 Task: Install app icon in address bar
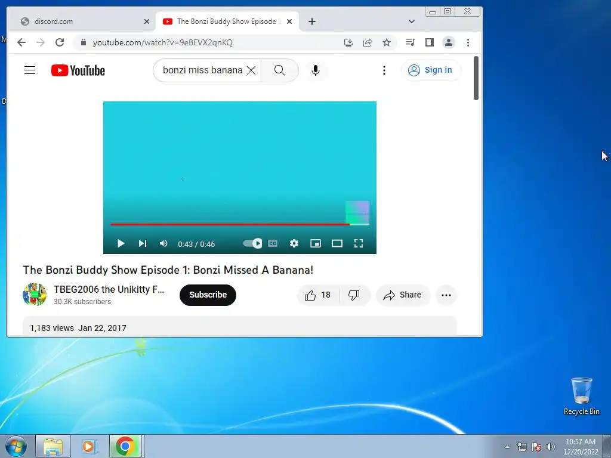(348, 42)
